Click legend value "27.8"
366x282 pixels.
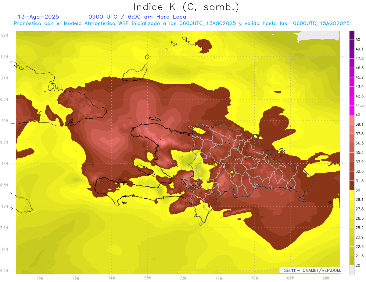360,209
